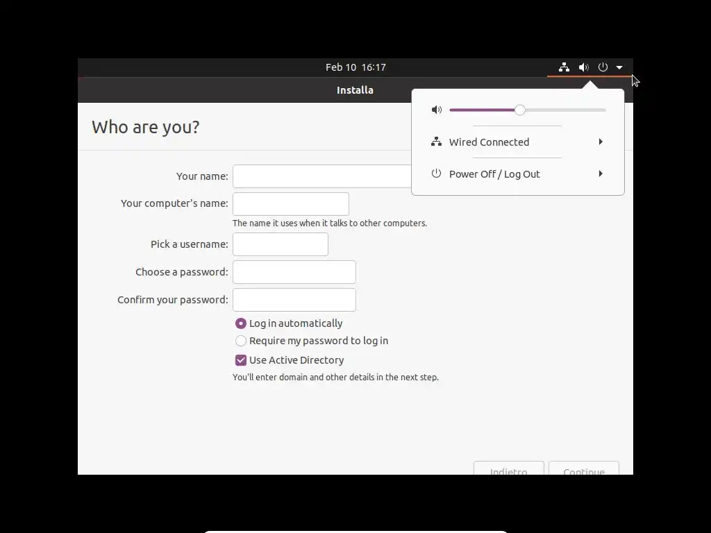Focus the Pick a username field

click(x=281, y=244)
